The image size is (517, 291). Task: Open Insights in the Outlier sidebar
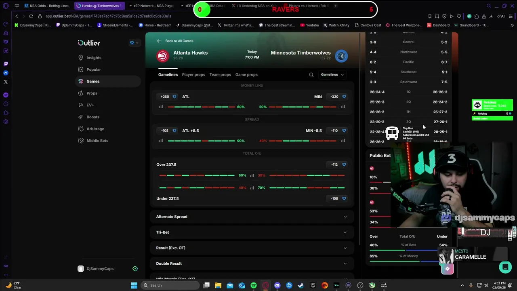coord(94,58)
